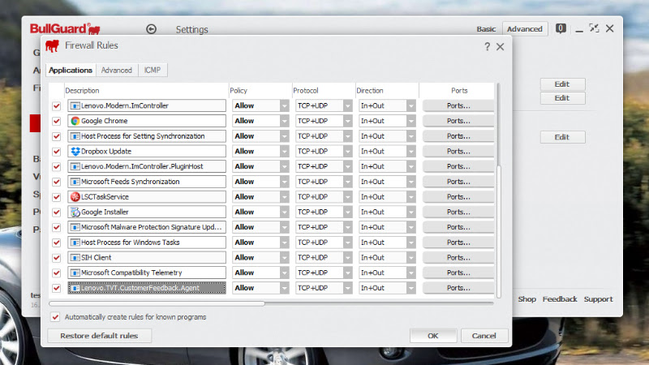Click the Dropbox Update icon
The height and width of the screenshot is (365, 649).
click(75, 152)
